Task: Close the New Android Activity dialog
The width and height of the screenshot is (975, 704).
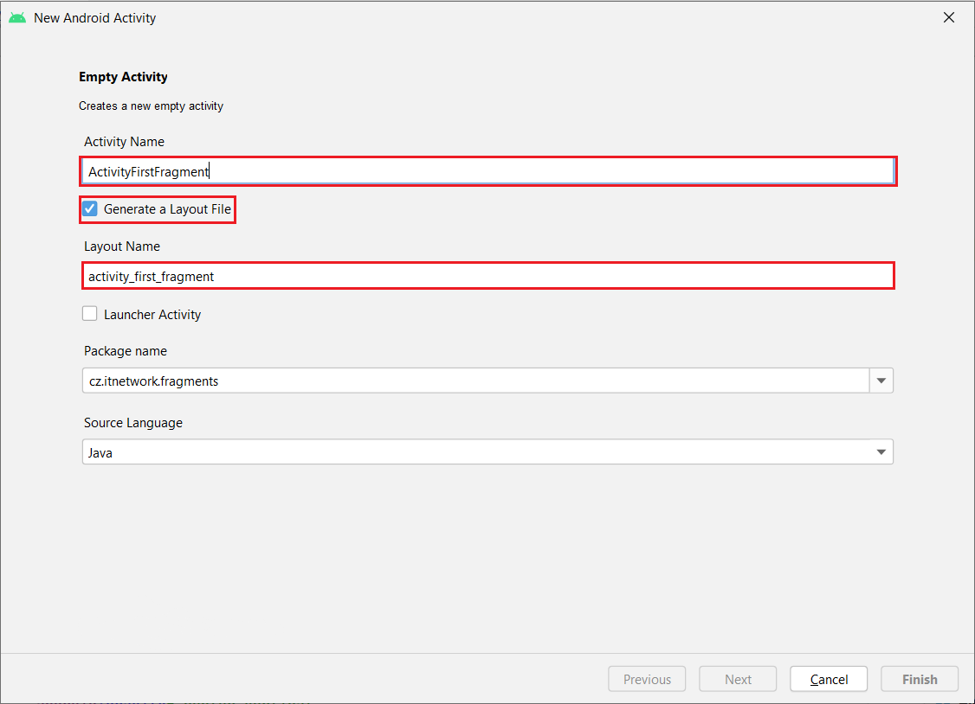Action: coord(949,17)
